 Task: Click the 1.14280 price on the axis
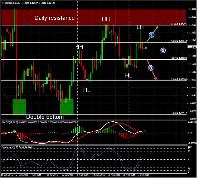[192, 9]
